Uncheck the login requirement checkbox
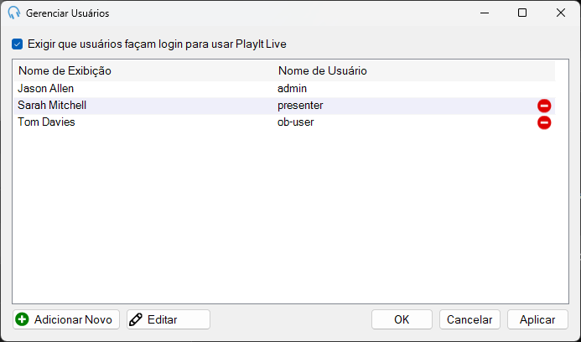Image resolution: width=581 pixels, height=342 pixels. point(17,44)
